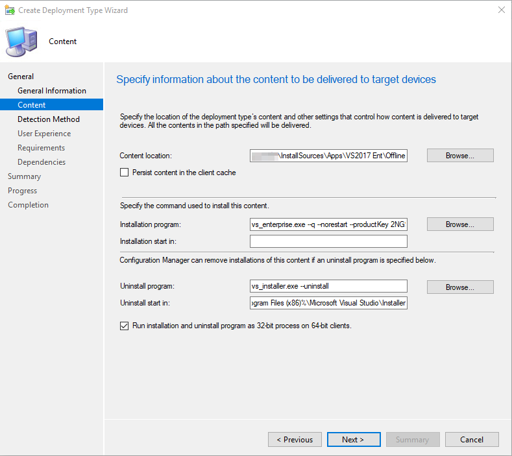Viewport: 512px width, 456px height.
Task: Focus the Installation program field
Action: 328,224
